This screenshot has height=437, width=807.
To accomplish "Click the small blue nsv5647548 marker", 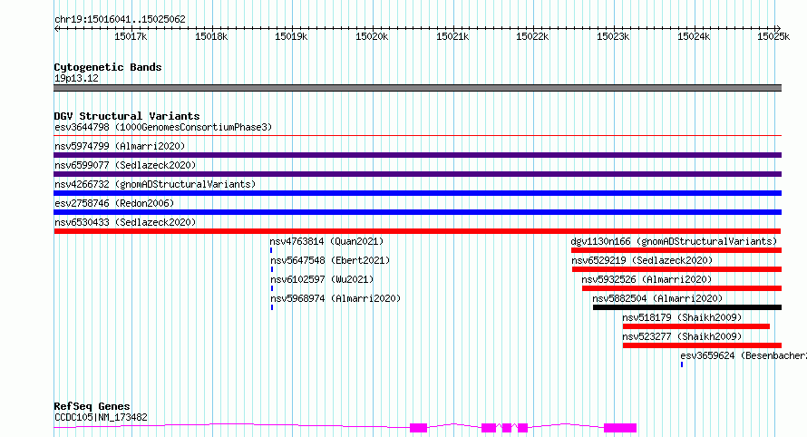I will 272,269.
